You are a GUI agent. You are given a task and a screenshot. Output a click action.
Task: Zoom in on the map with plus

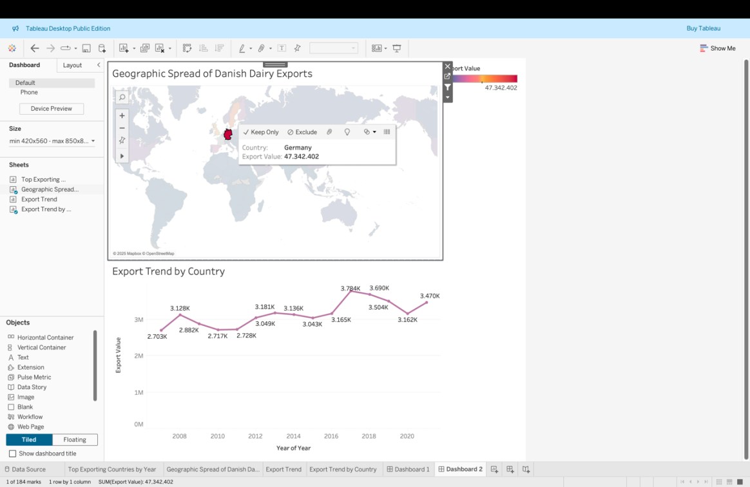tap(122, 116)
